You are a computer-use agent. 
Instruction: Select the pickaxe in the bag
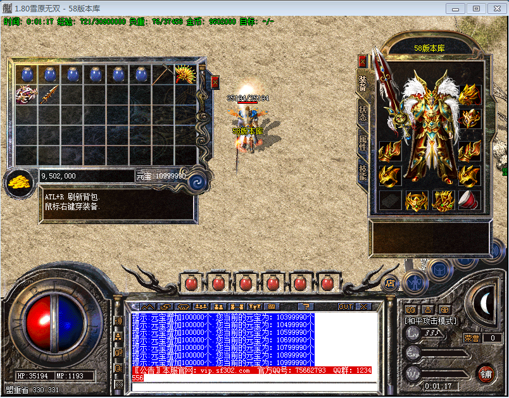coord(163,75)
